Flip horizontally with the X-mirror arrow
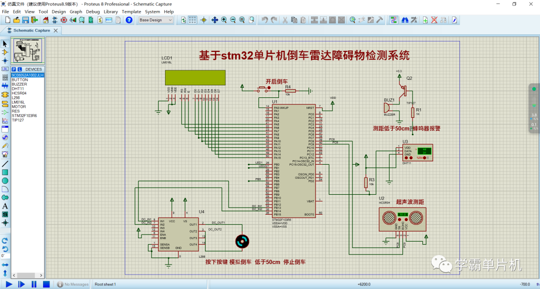This screenshot has height=289, width=540. (x=5, y=265)
